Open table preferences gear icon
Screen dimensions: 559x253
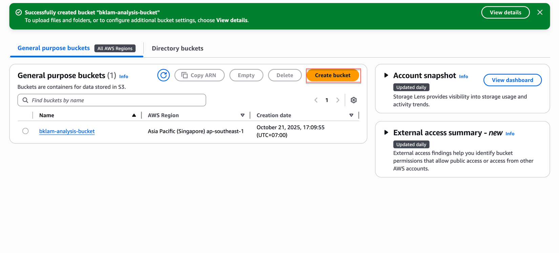click(x=354, y=100)
